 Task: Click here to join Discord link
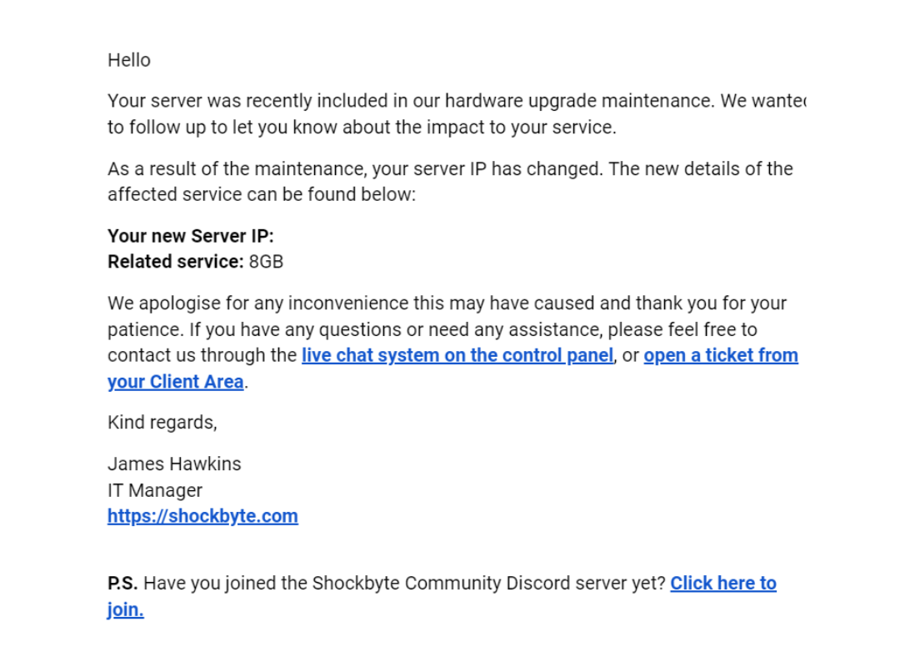tap(722, 584)
